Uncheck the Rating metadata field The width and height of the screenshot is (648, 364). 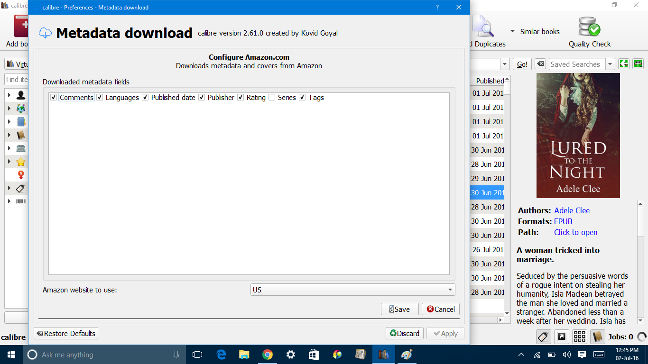[241, 98]
